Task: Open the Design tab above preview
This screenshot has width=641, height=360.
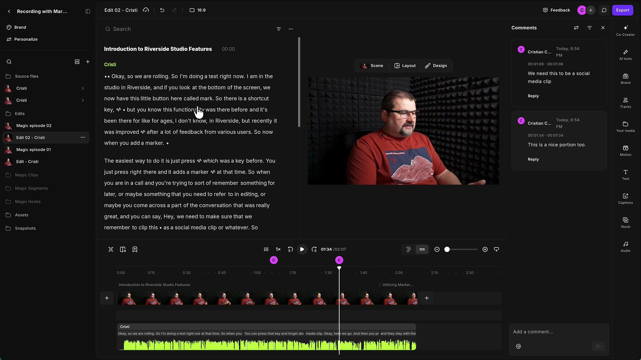Action: pyautogui.click(x=436, y=66)
